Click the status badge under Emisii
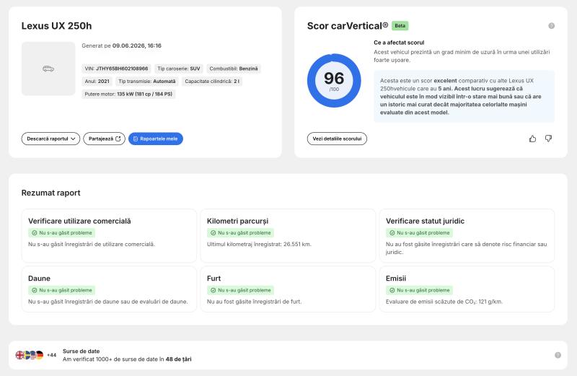Screen dimensions: 577x376 (420, 290)
